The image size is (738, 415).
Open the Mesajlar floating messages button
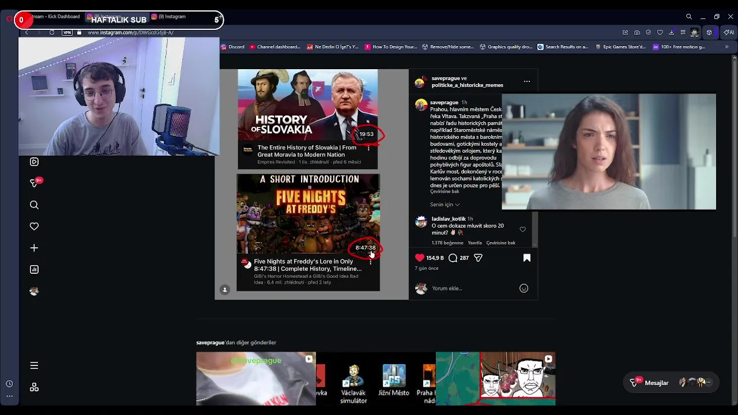672,382
